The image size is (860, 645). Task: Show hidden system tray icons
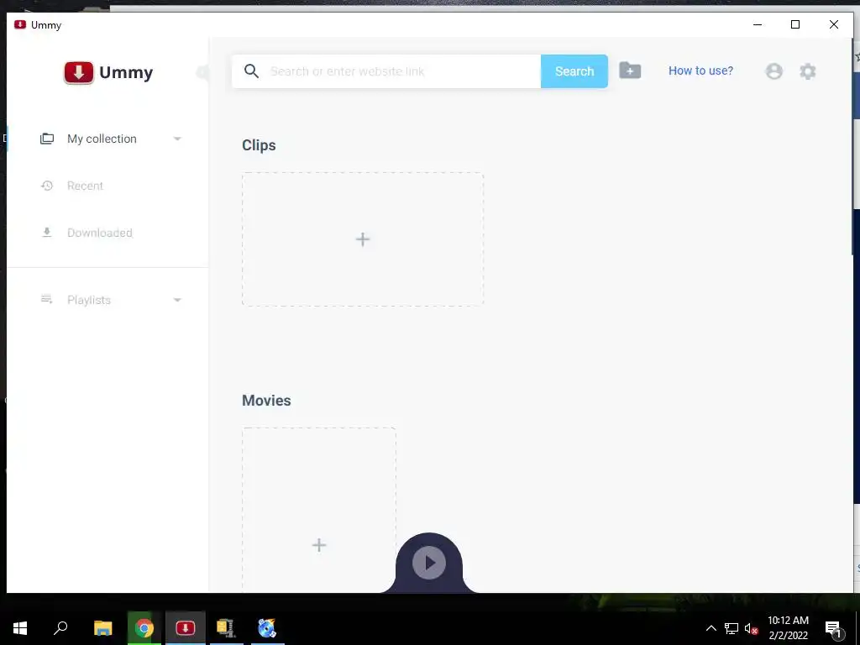(711, 628)
